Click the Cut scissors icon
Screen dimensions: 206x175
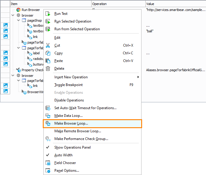[x=48, y=45]
